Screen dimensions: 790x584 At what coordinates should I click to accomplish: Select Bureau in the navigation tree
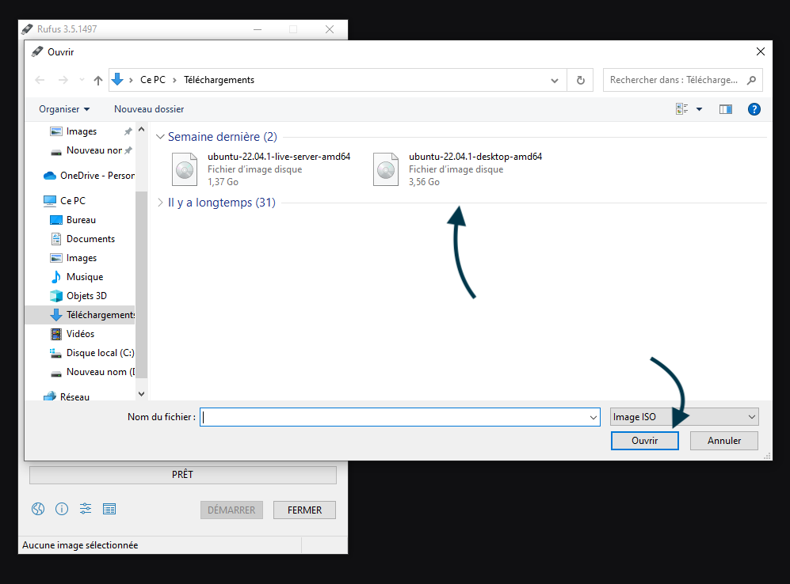81,220
